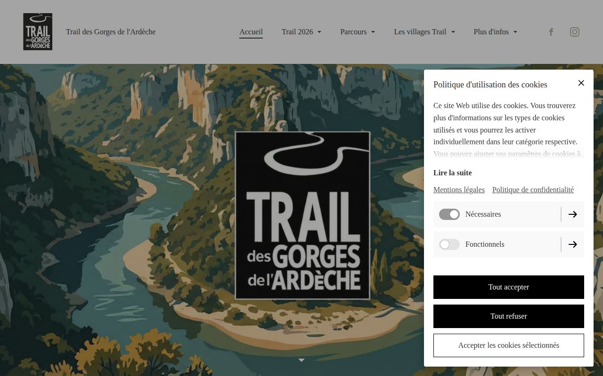603x376 pixels.
Task: Click Accepter les cookies sélectionnés button
Action: [509, 345]
